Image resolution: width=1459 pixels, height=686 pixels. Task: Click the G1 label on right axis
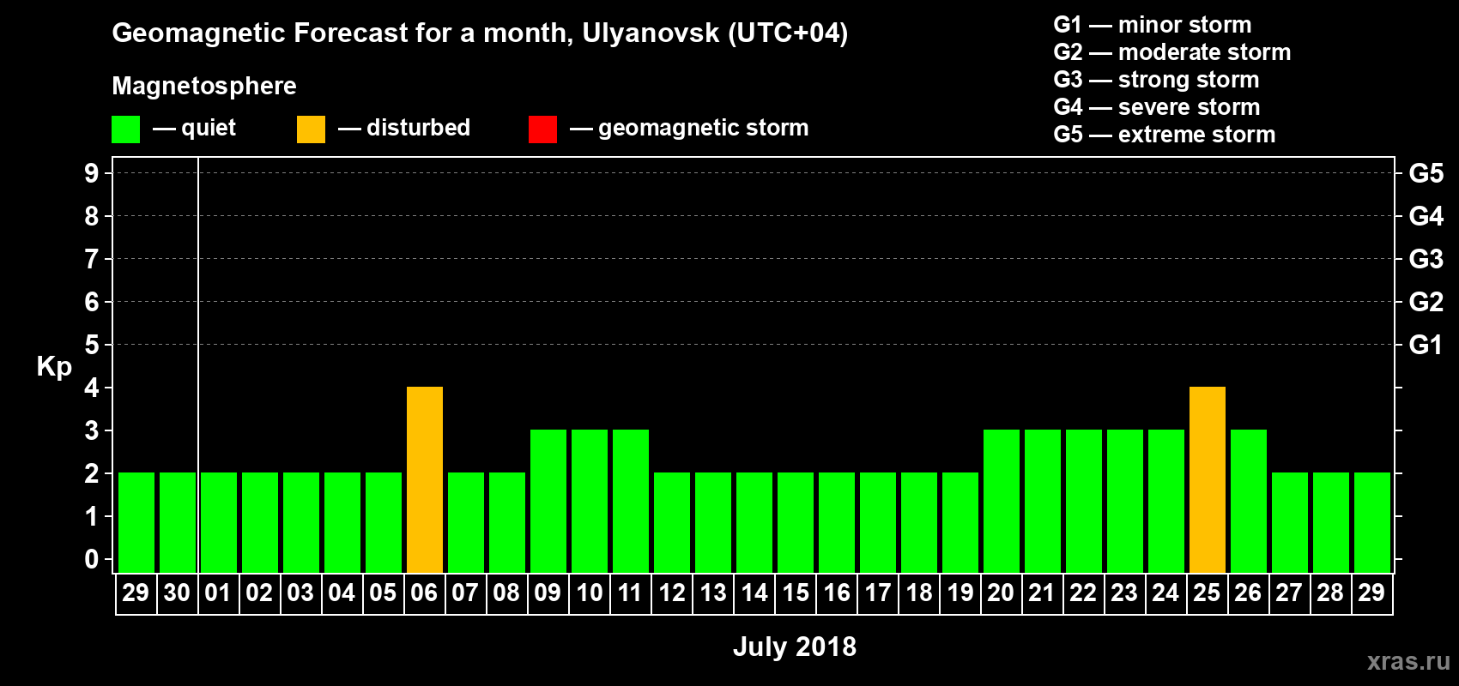(1426, 345)
